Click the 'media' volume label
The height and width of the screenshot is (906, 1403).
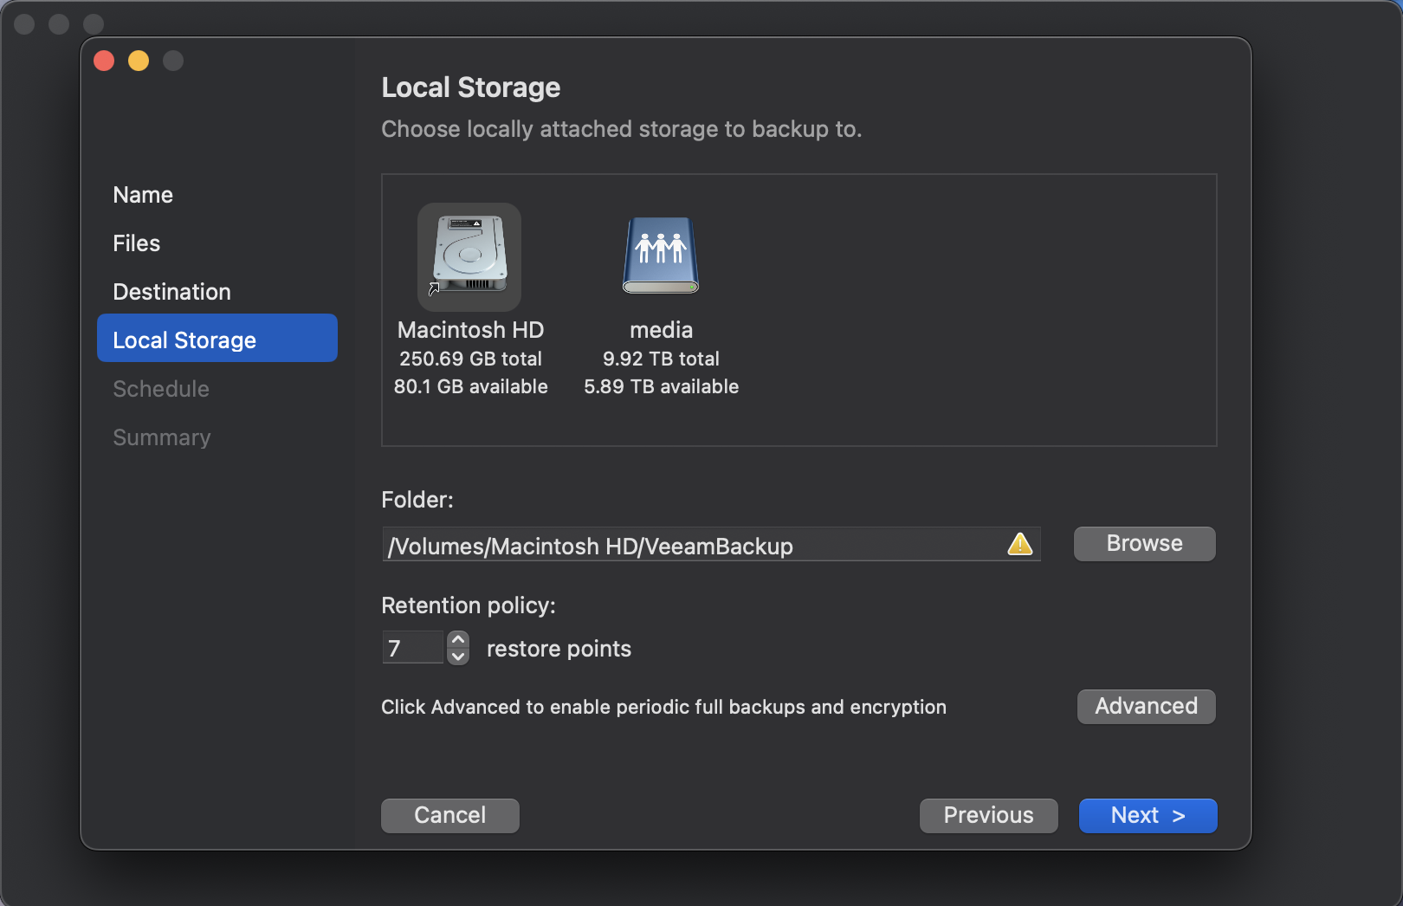pos(661,330)
